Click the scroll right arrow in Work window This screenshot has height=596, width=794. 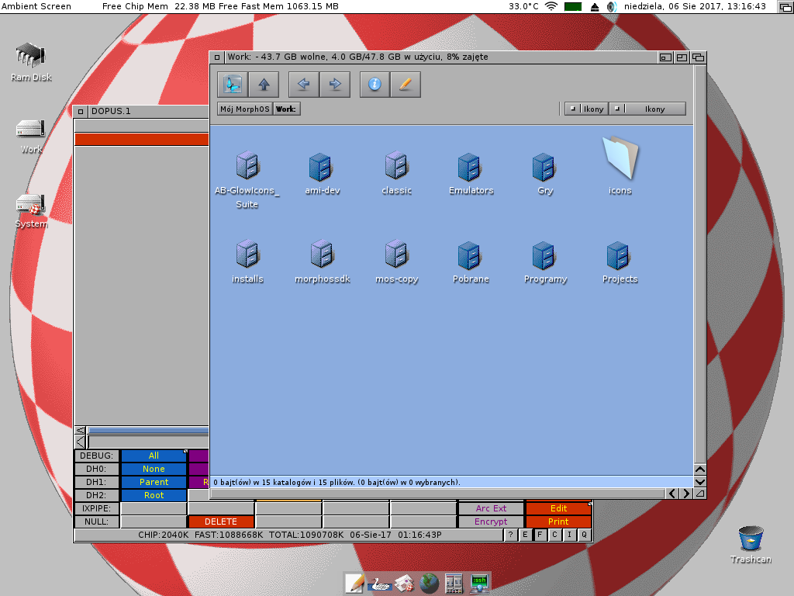point(686,494)
